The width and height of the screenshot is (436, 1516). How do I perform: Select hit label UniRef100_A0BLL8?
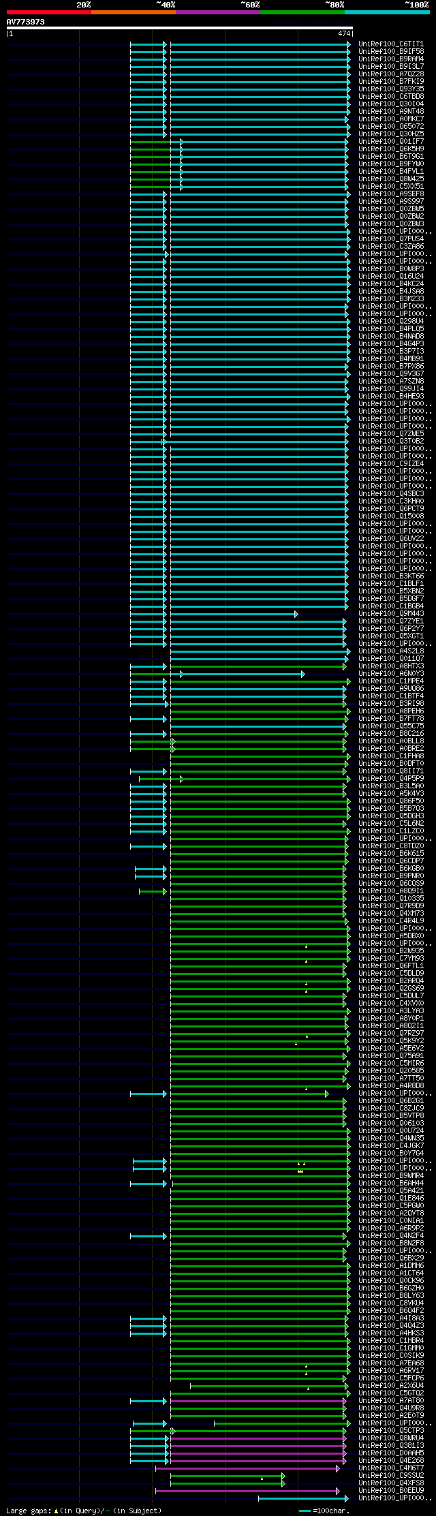click(x=391, y=741)
